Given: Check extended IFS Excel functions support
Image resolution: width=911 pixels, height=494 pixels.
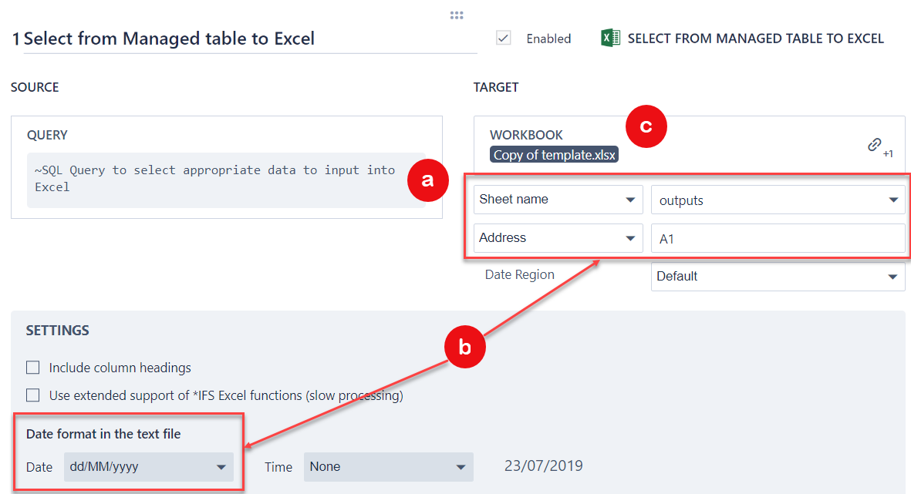Looking at the screenshot, I should click(x=33, y=395).
